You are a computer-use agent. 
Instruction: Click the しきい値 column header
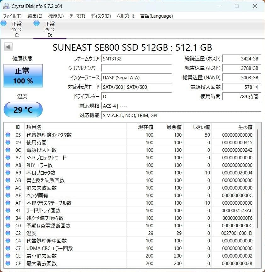tap(198, 127)
